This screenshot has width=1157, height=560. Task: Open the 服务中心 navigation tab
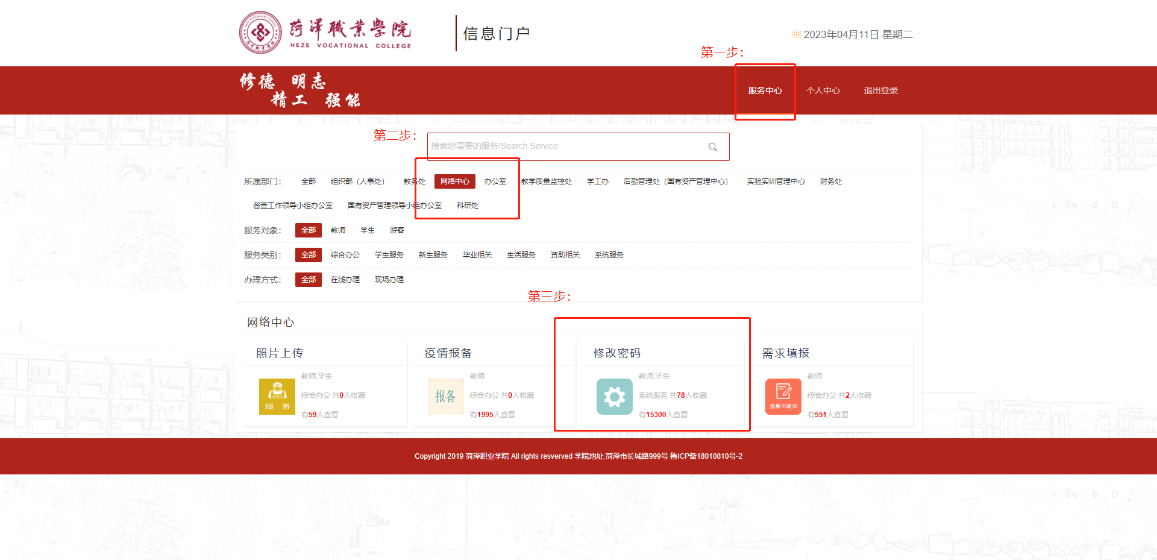click(765, 90)
